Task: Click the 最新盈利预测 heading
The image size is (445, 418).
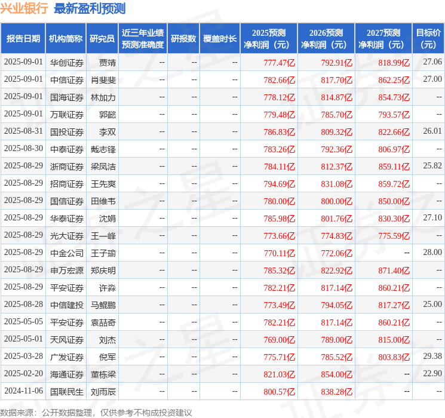Action: tap(90, 8)
